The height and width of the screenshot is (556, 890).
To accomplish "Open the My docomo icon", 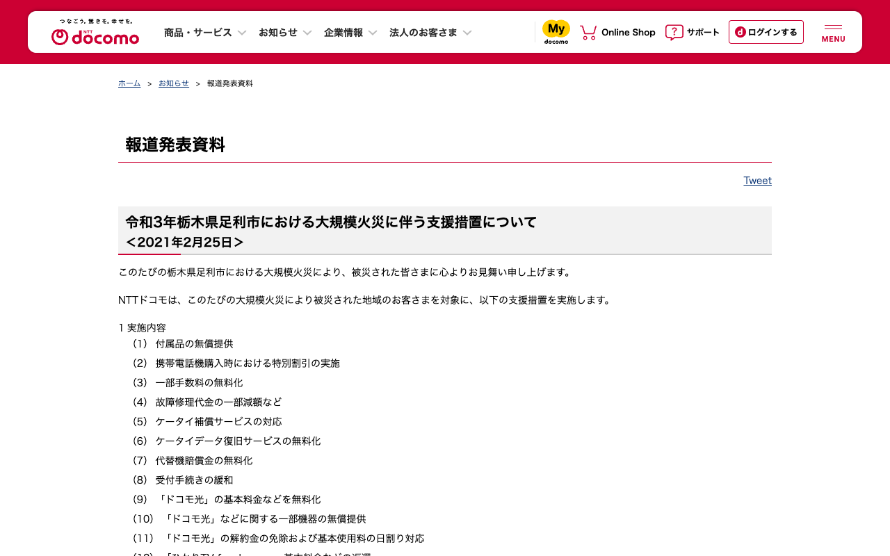I will click(556, 32).
